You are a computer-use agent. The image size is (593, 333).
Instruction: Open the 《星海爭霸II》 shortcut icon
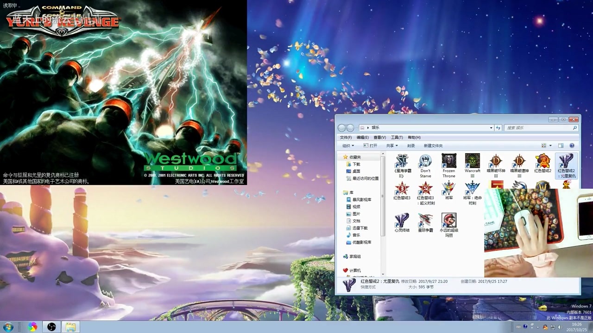[x=402, y=166]
